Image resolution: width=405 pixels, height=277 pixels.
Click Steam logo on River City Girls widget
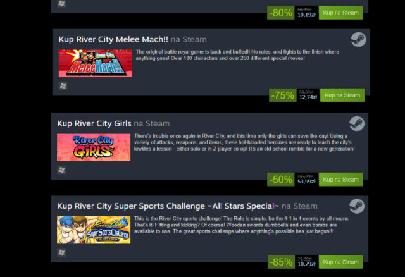(x=357, y=123)
